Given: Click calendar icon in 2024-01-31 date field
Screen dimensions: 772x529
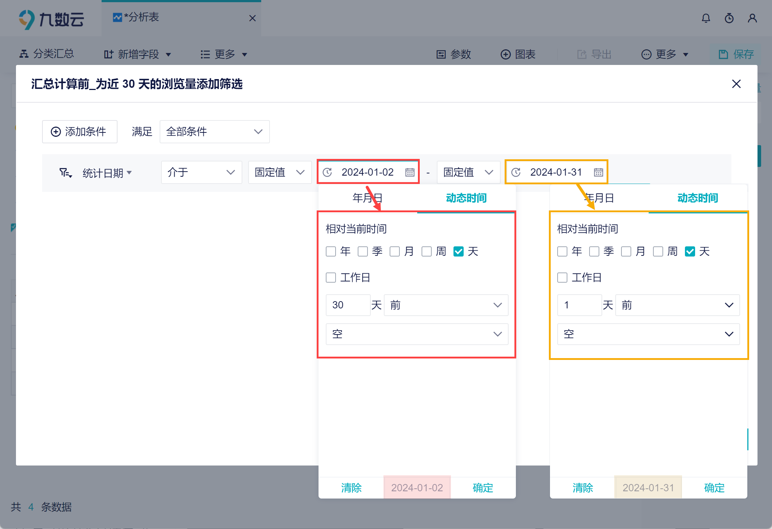Looking at the screenshot, I should point(598,172).
